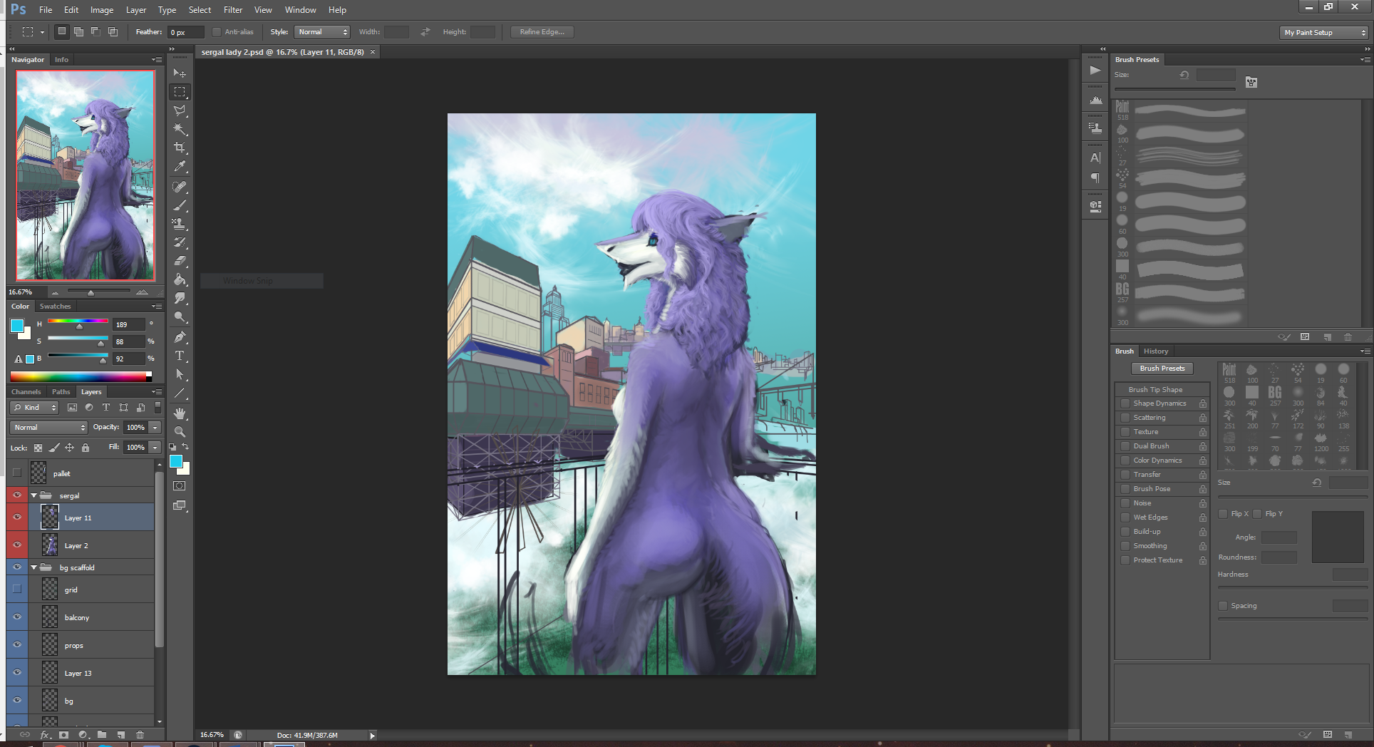Open the My Paint Setup workspace dropdown
This screenshot has width=1374, height=747.
1324,33
